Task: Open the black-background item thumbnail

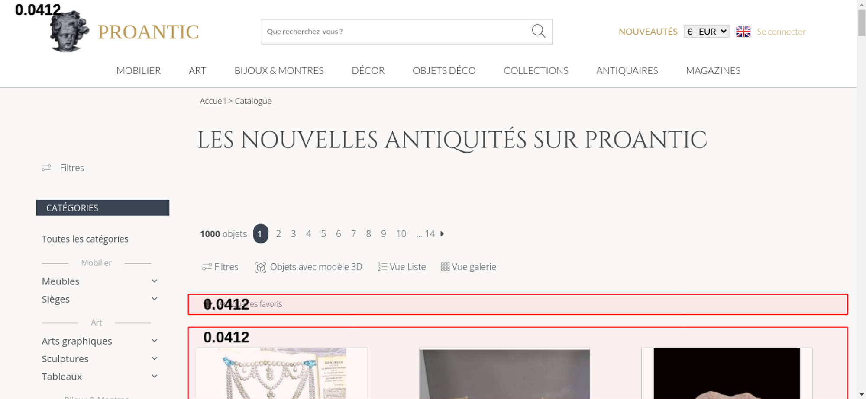Action: [727, 373]
